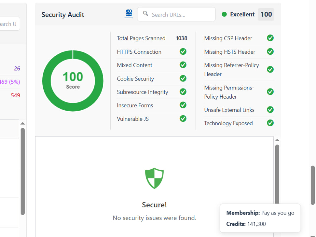The height and width of the screenshot is (237, 316).
Task: Click the Subresource Integrity green checkmark
Action: (x=183, y=92)
